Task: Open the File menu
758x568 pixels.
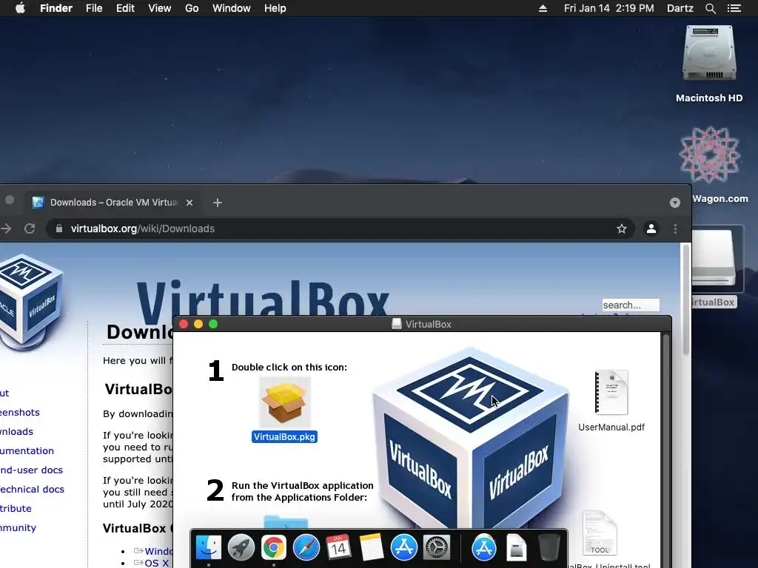Action: pyautogui.click(x=94, y=8)
